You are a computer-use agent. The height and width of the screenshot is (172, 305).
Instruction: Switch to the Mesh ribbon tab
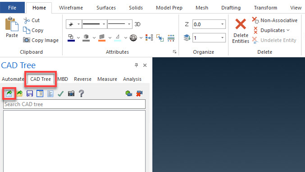(202, 8)
